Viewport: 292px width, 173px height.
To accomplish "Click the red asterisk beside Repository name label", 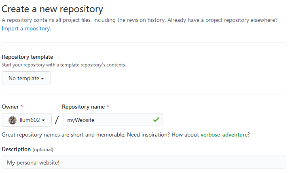I will point(108,106).
